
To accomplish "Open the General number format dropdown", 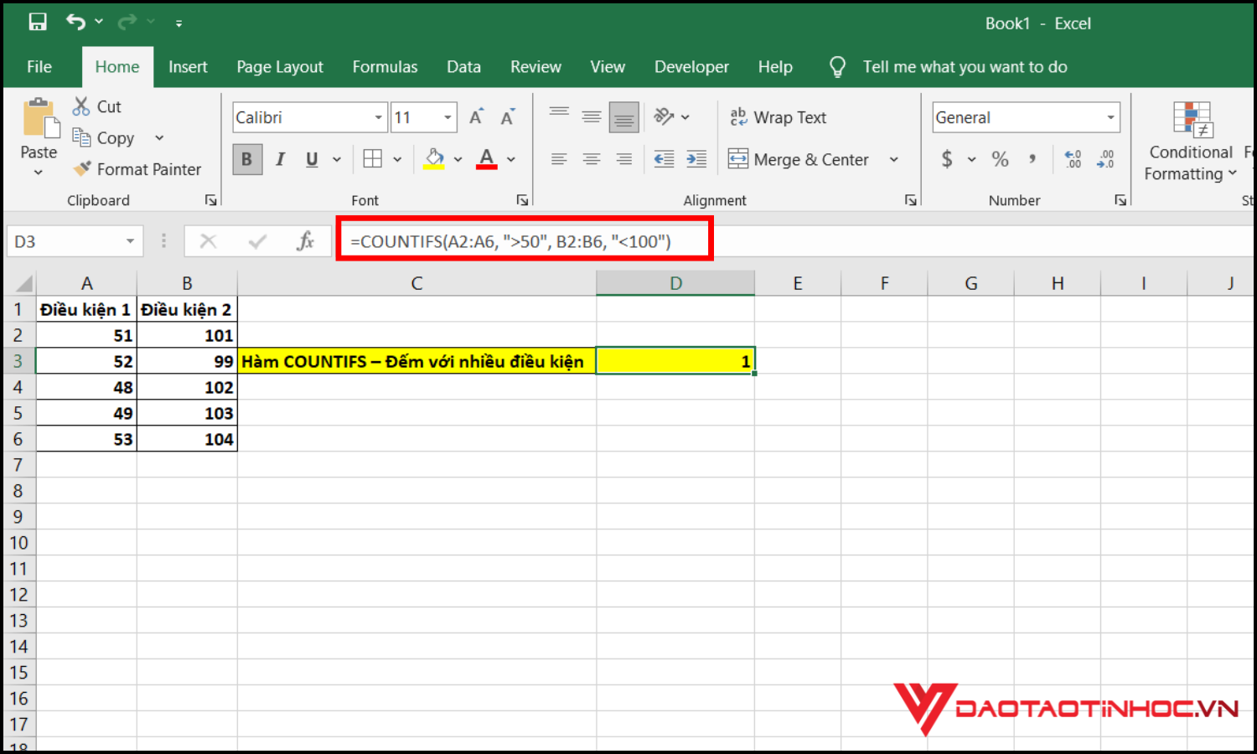I will point(1110,117).
